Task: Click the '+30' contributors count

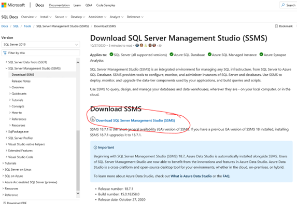Action: point(159,46)
